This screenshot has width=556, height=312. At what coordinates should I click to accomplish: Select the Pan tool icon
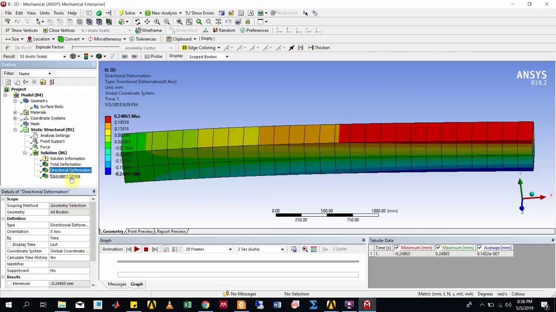click(147, 22)
